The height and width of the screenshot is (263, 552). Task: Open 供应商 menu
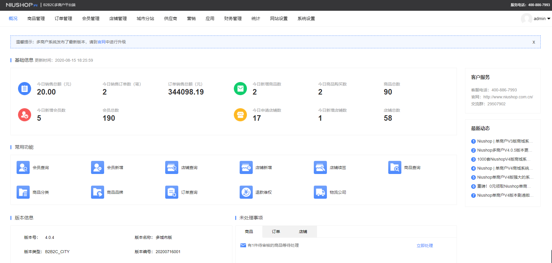point(170,19)
